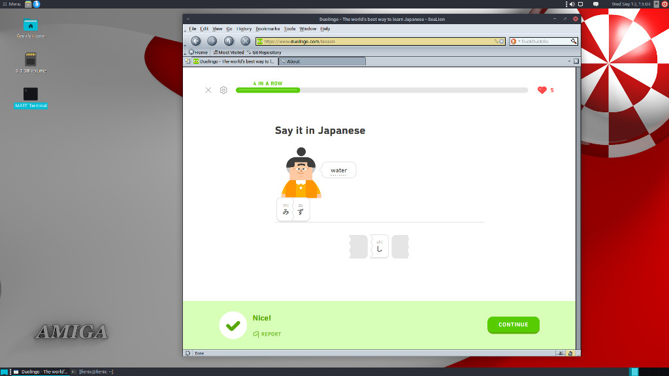Launch the web browser from the top panel
Image resolution: width=669 pixels, height=376 pixels.
point(37,4)
